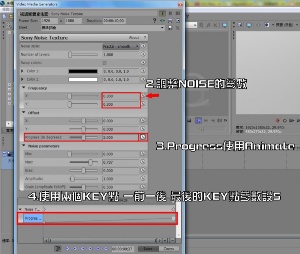Go to next keyframe button
This screenshot has height=254, width=300.
[x=82, y=248]
